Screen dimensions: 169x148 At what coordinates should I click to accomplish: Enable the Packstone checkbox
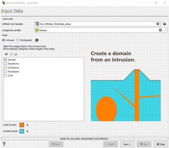pos(6,71)
